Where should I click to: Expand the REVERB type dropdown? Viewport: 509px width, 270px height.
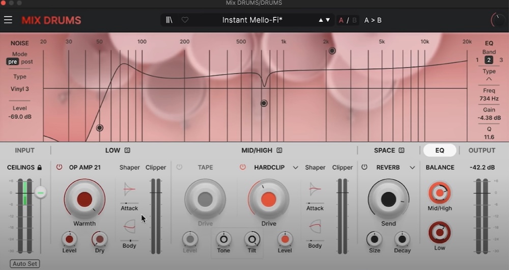(412, 167)
